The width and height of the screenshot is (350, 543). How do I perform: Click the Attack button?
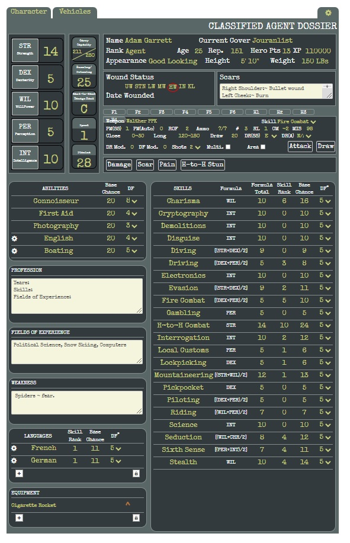300,146
